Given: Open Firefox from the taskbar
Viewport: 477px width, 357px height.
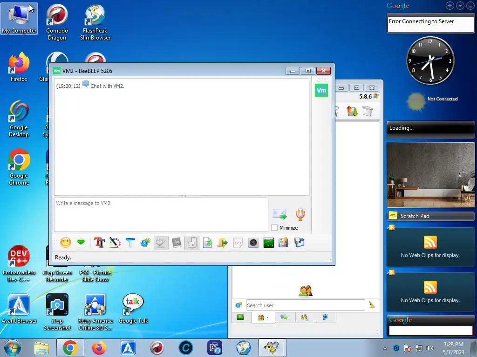Looking at the screenshot, I should (99, 348).
